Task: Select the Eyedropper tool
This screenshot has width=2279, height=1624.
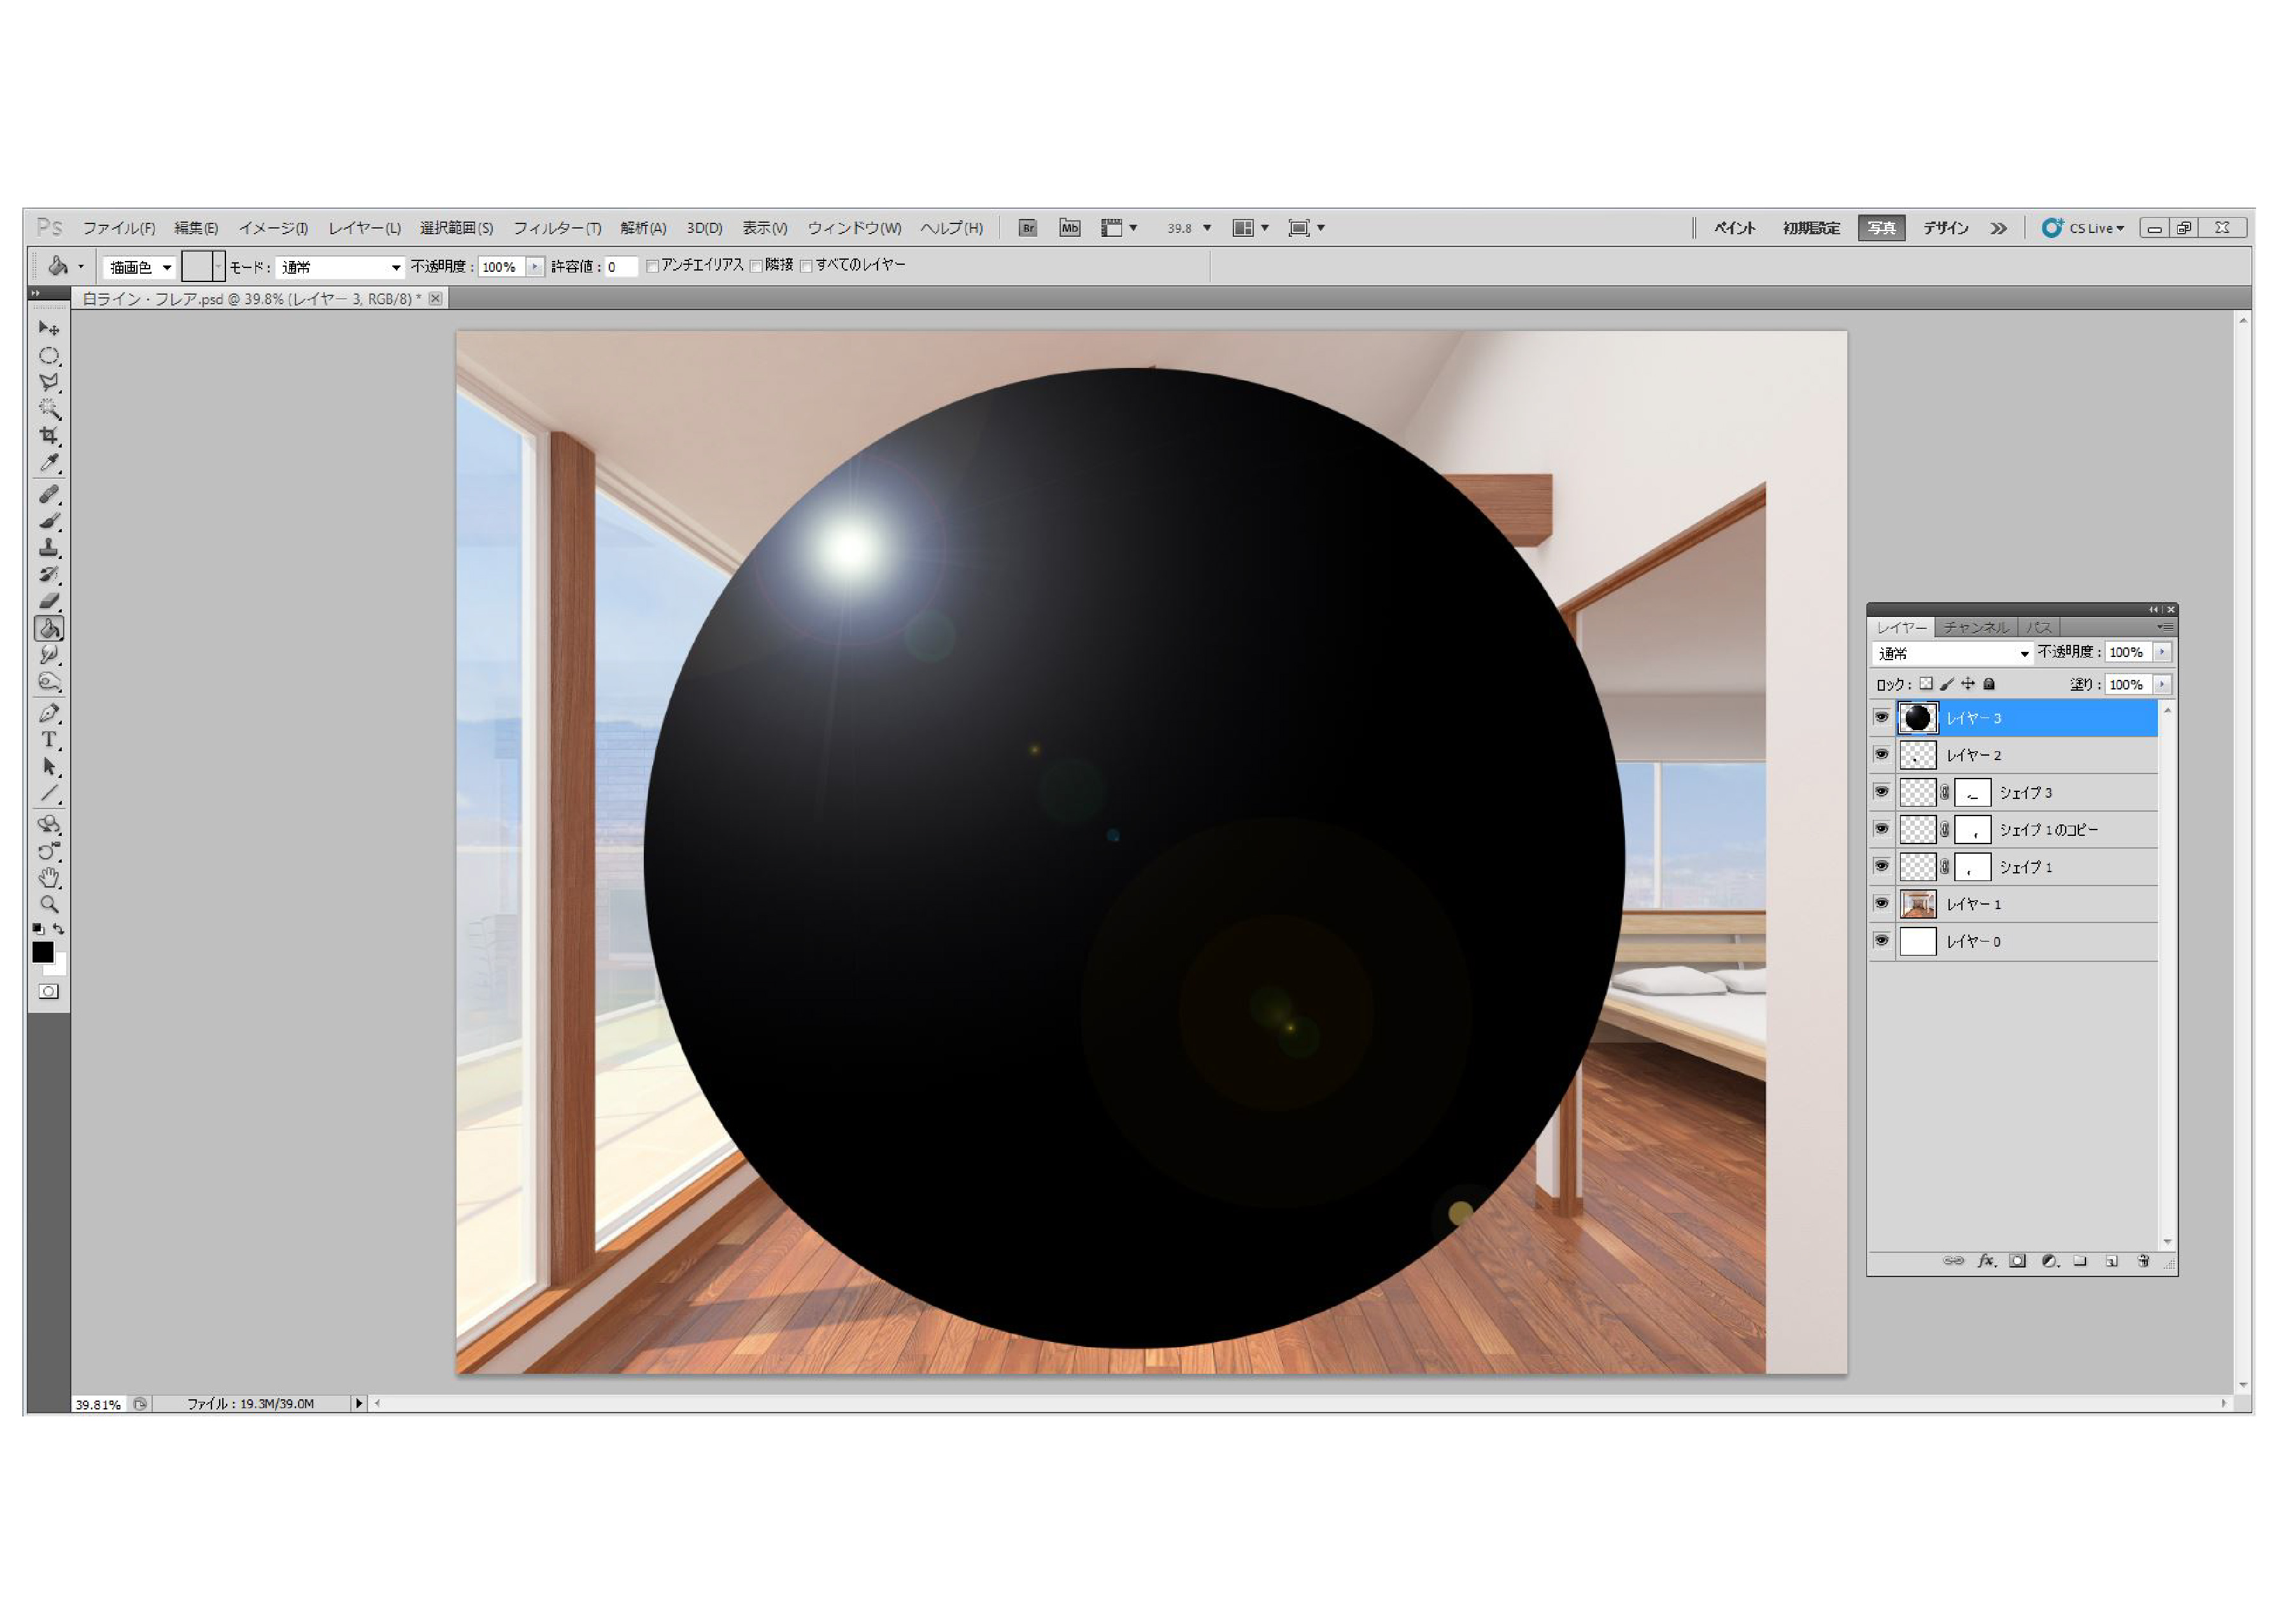Action: [48, 463]
